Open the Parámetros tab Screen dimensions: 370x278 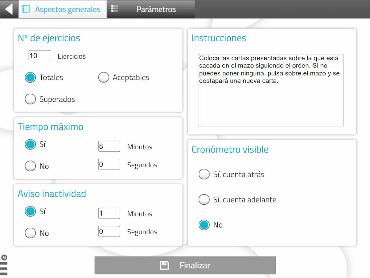(151, 9)
